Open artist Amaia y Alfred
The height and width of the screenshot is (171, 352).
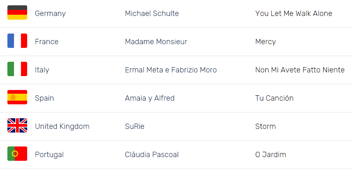pyautogui.click(x=150, y=98)
